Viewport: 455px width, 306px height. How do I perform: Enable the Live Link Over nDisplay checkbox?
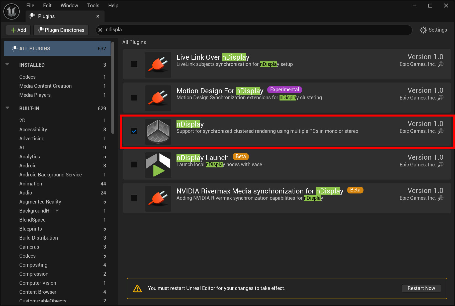point(134,64)
